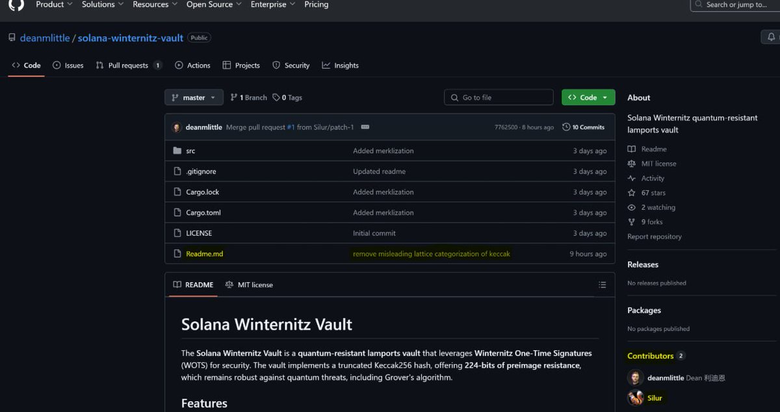
Task: Expand the Product menu
Action: [54, 5]
